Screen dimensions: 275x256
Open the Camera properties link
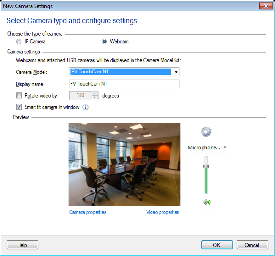[x=88, y=212]
